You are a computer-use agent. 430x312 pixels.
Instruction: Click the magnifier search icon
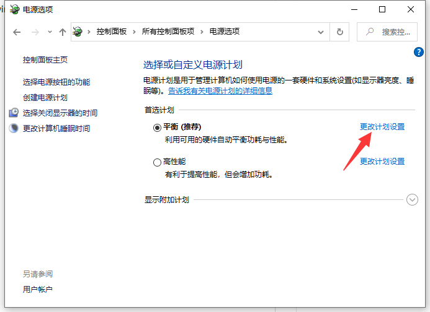click(370, 32)
